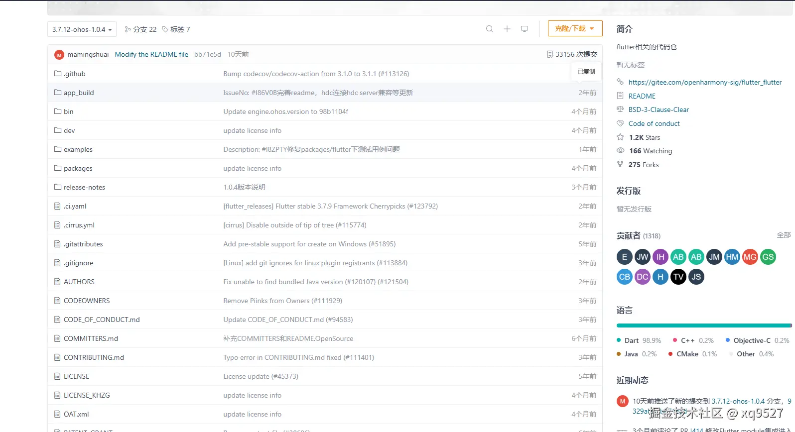Screen dimensions: 795x432
Task: Open the bin folder
Action: 68,111
